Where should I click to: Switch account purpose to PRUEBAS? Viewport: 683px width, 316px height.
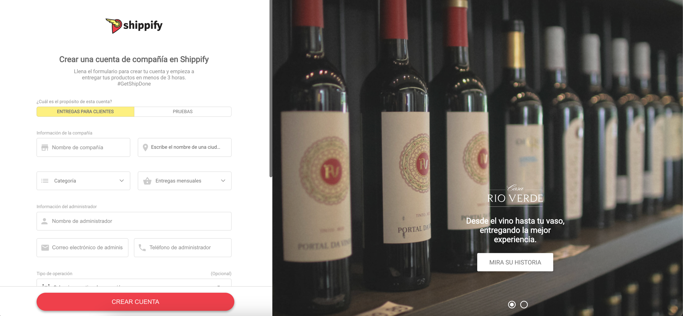pyautogui.click(x=183, y=112)
